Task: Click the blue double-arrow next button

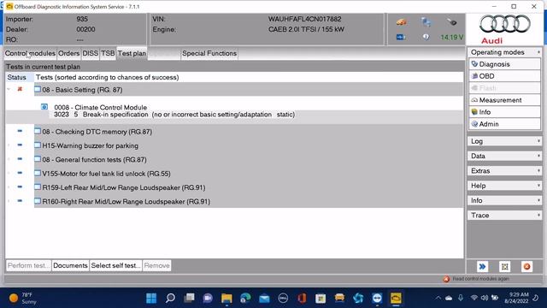Action: click(482, 267)
